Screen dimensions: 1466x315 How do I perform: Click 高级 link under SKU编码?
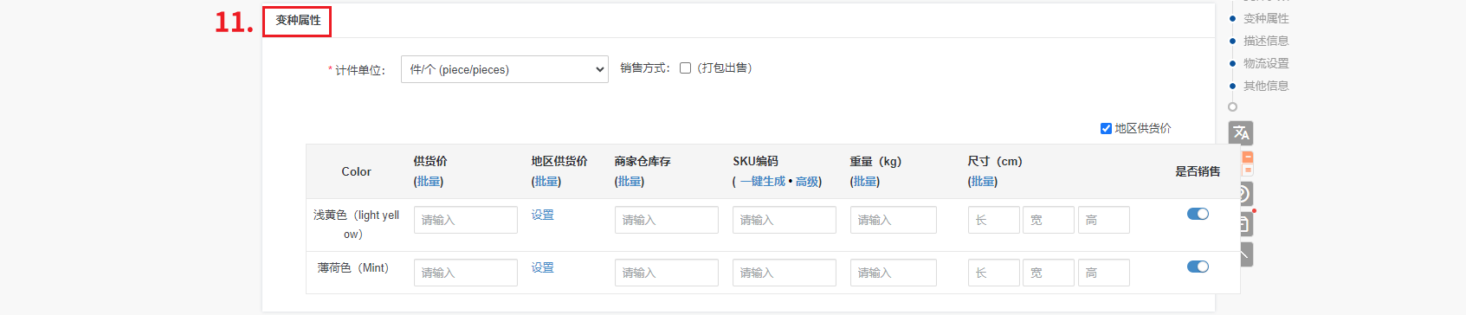(807, 181)
